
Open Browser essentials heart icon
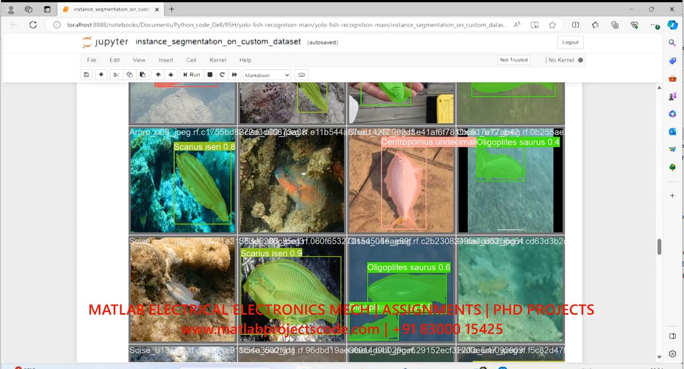[x=635, y=25]
